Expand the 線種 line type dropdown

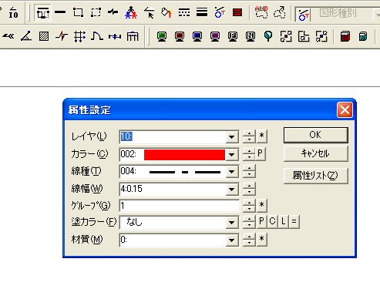pyautogui.click(x=231, y=171)
